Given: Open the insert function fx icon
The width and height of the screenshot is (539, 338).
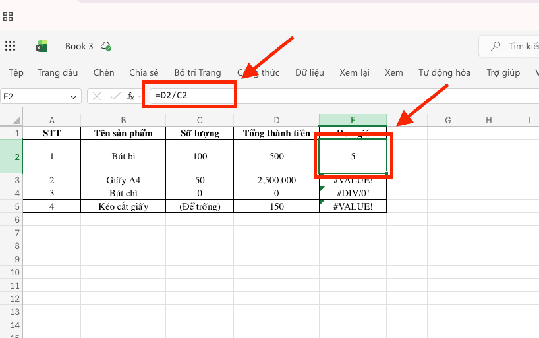Looking at the screenshot, I should pos(130,96).
